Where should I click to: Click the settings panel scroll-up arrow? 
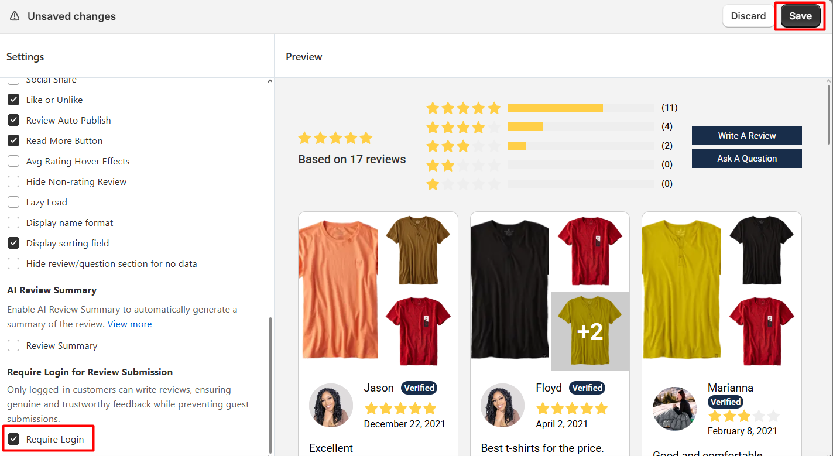[270, 81]
